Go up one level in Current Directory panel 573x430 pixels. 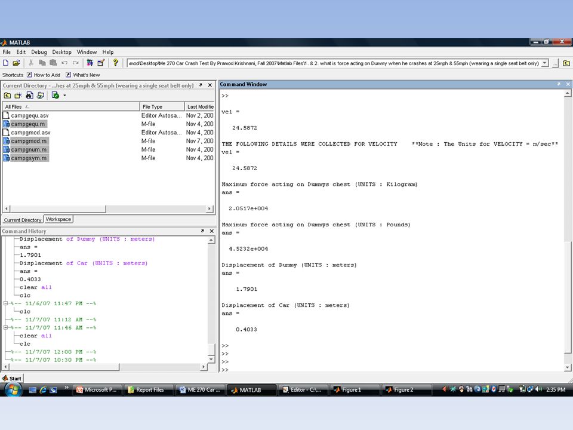7,96
